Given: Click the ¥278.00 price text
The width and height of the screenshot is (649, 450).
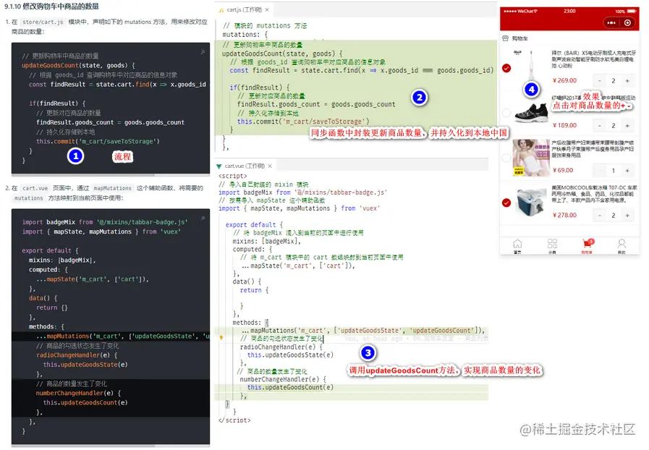Looking at the screenshot, I should (564, 215).
